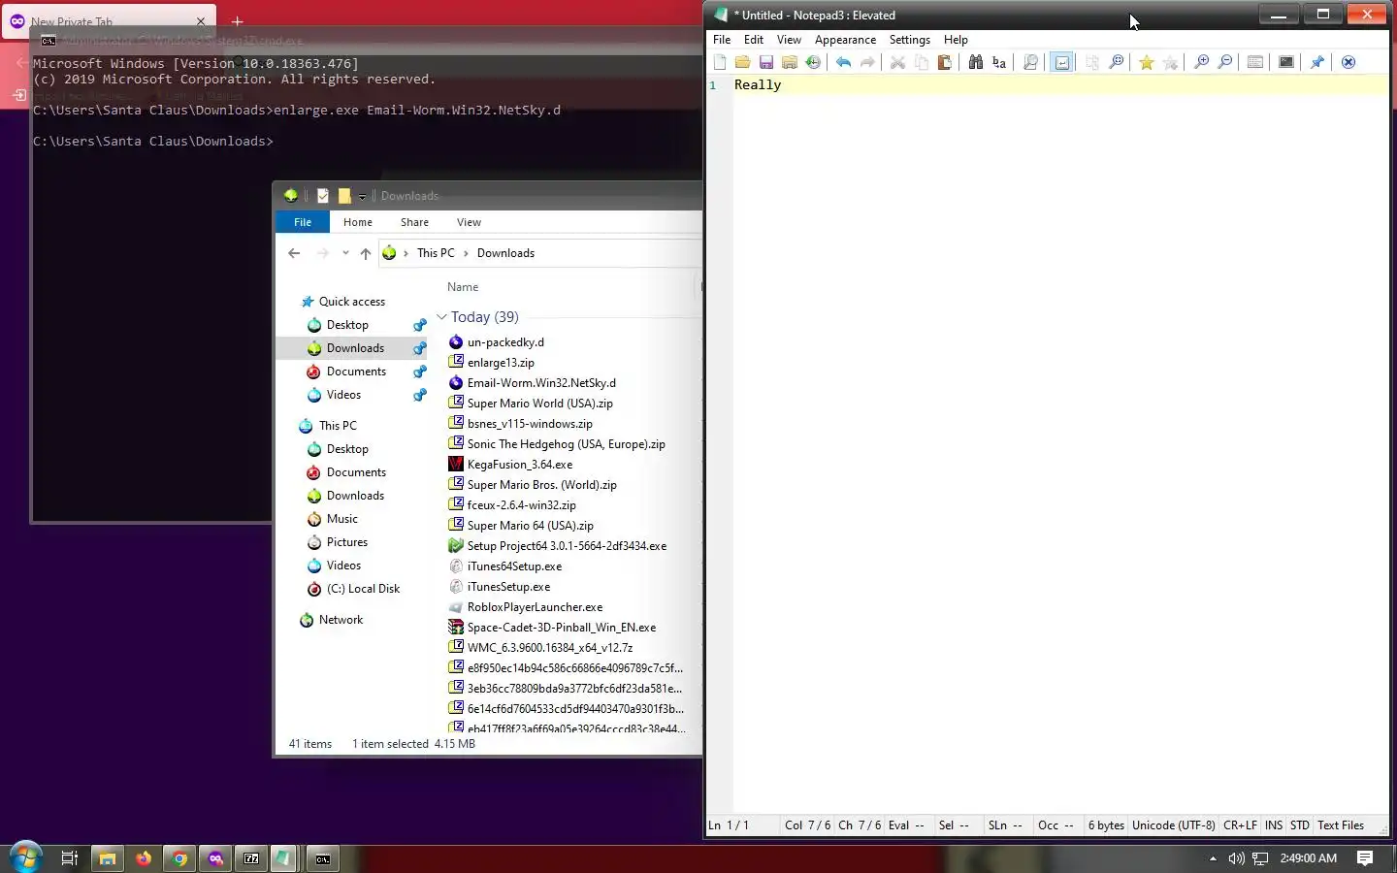The image size is (1397, 873).
Task: Select Documents under This PC
Action: (x=356, y=472)
